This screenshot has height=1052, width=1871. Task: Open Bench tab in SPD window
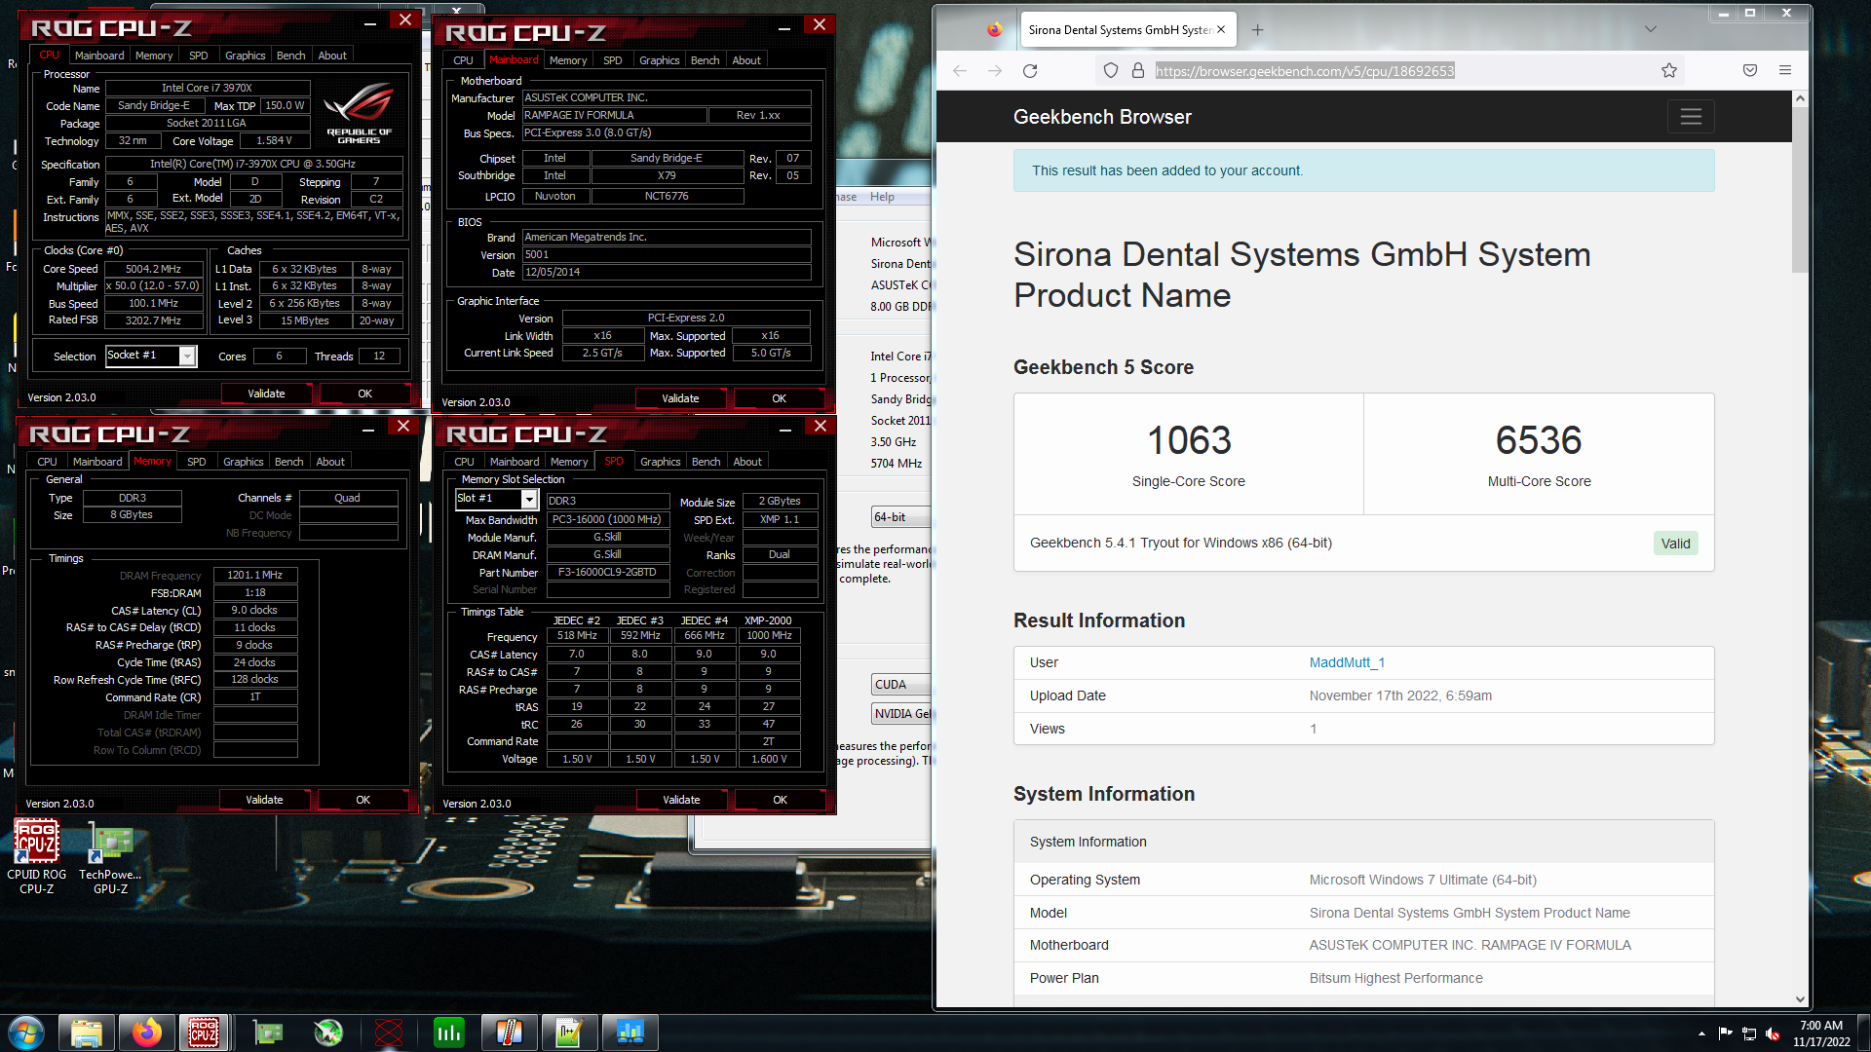(x=706, y=462)
